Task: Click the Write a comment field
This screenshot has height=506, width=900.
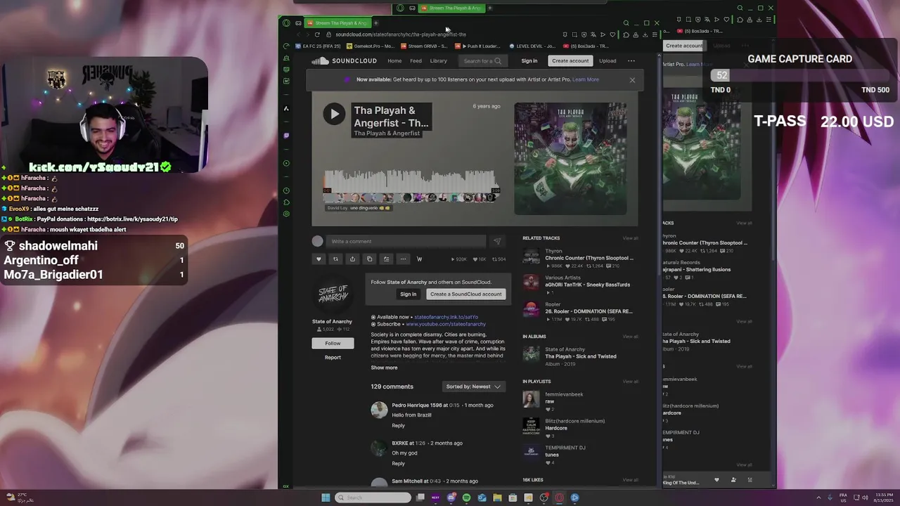Action: [x=406, y=241]
